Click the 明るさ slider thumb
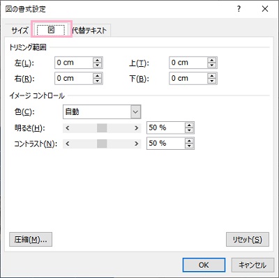This screenshot has height=278, width=279. click(x=102, y=128)
